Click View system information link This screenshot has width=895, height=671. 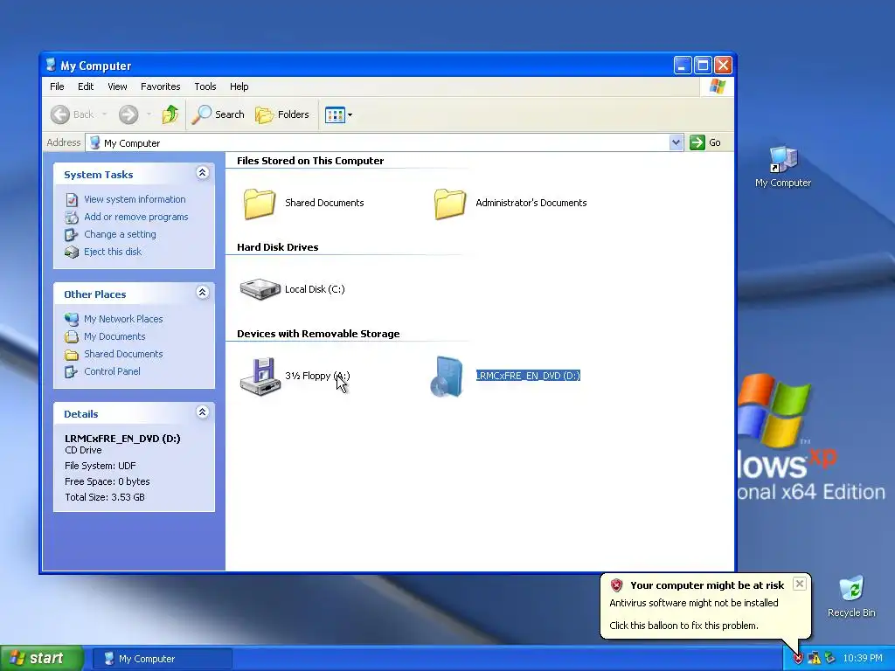point(135,199)
